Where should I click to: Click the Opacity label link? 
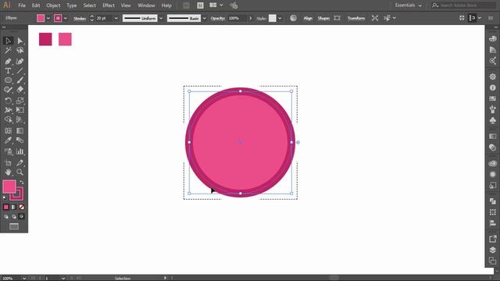point(218,19)
